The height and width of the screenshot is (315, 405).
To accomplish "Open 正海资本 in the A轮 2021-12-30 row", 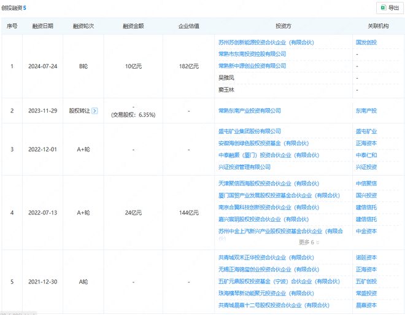I will pyautogui.click(x=366, y=270).
